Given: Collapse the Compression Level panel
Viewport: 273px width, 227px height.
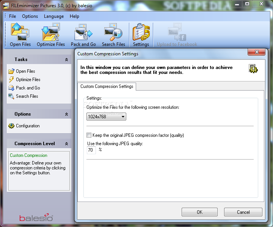Looking at the screenshot, I should point(66,144).
